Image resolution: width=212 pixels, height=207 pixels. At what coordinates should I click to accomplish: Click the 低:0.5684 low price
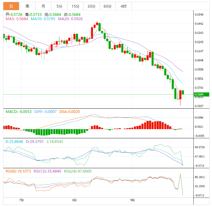[x=53, y=15]
